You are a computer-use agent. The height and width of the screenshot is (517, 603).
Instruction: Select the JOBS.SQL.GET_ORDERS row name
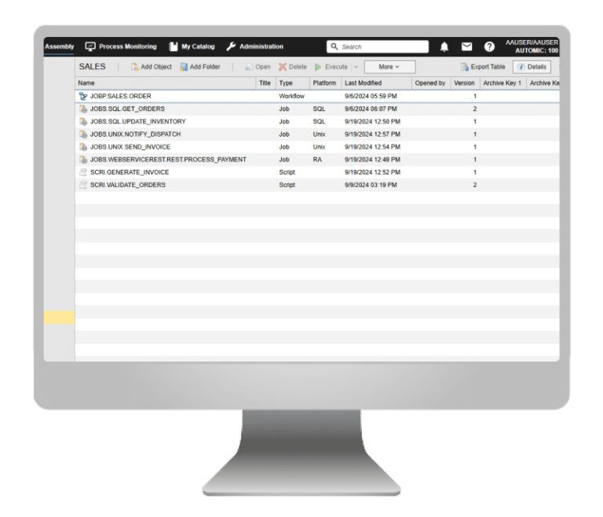(x=127, y=109)
